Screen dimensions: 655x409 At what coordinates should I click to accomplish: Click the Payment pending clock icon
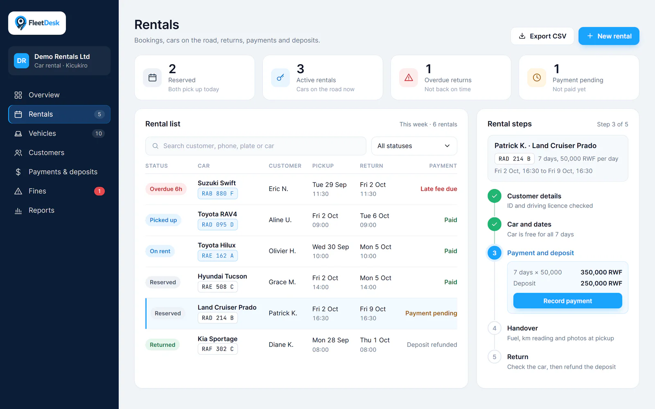coord(537,78)
